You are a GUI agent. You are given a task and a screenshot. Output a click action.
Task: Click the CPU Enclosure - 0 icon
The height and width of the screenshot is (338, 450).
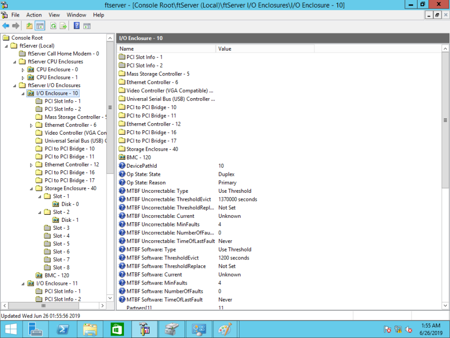(x=30, y=70)
